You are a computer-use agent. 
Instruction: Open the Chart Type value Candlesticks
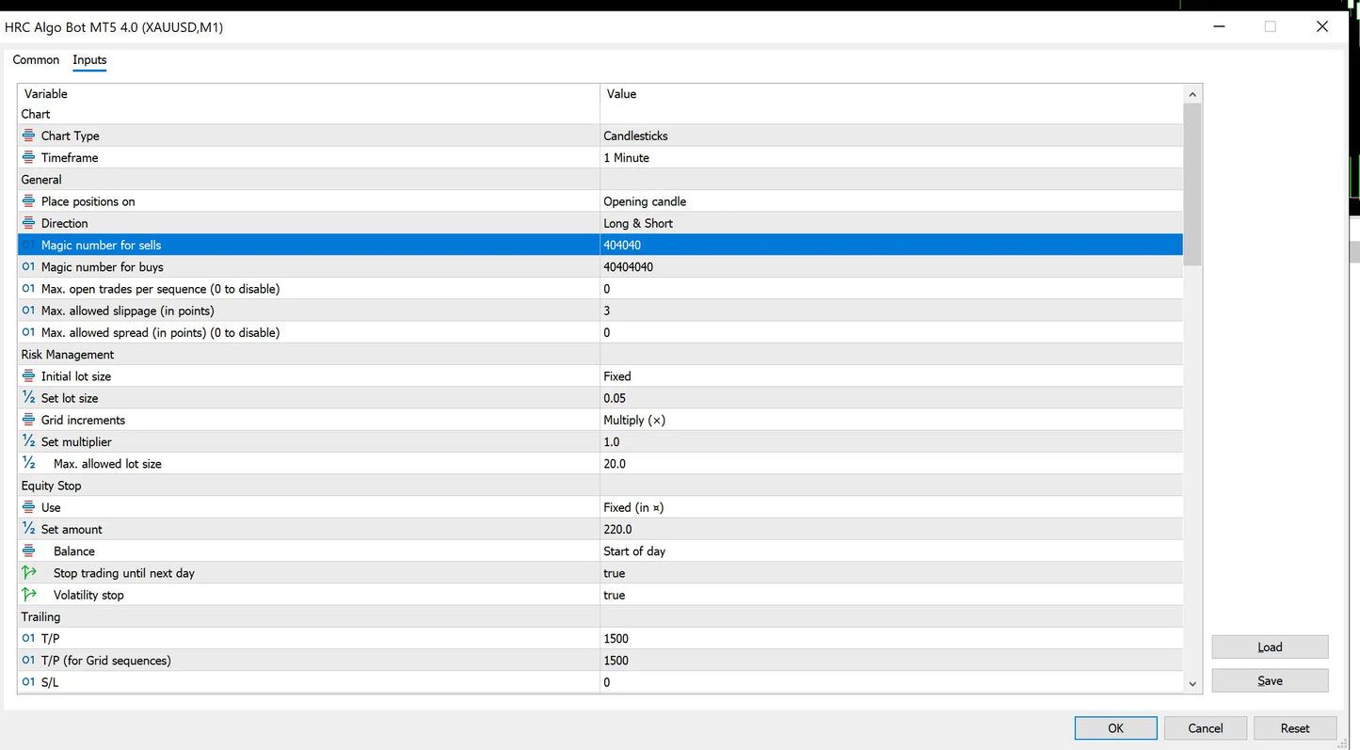click(890, 136)
